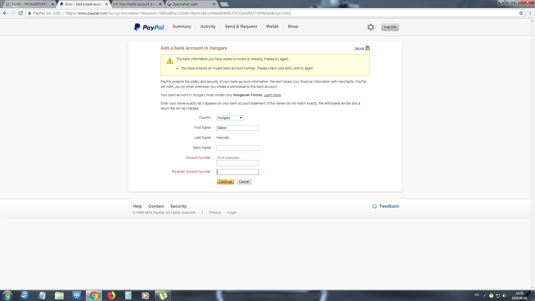The image size is (535, 301).
Task: Open the Wallet menu
Action: click(x=272, y=26)
